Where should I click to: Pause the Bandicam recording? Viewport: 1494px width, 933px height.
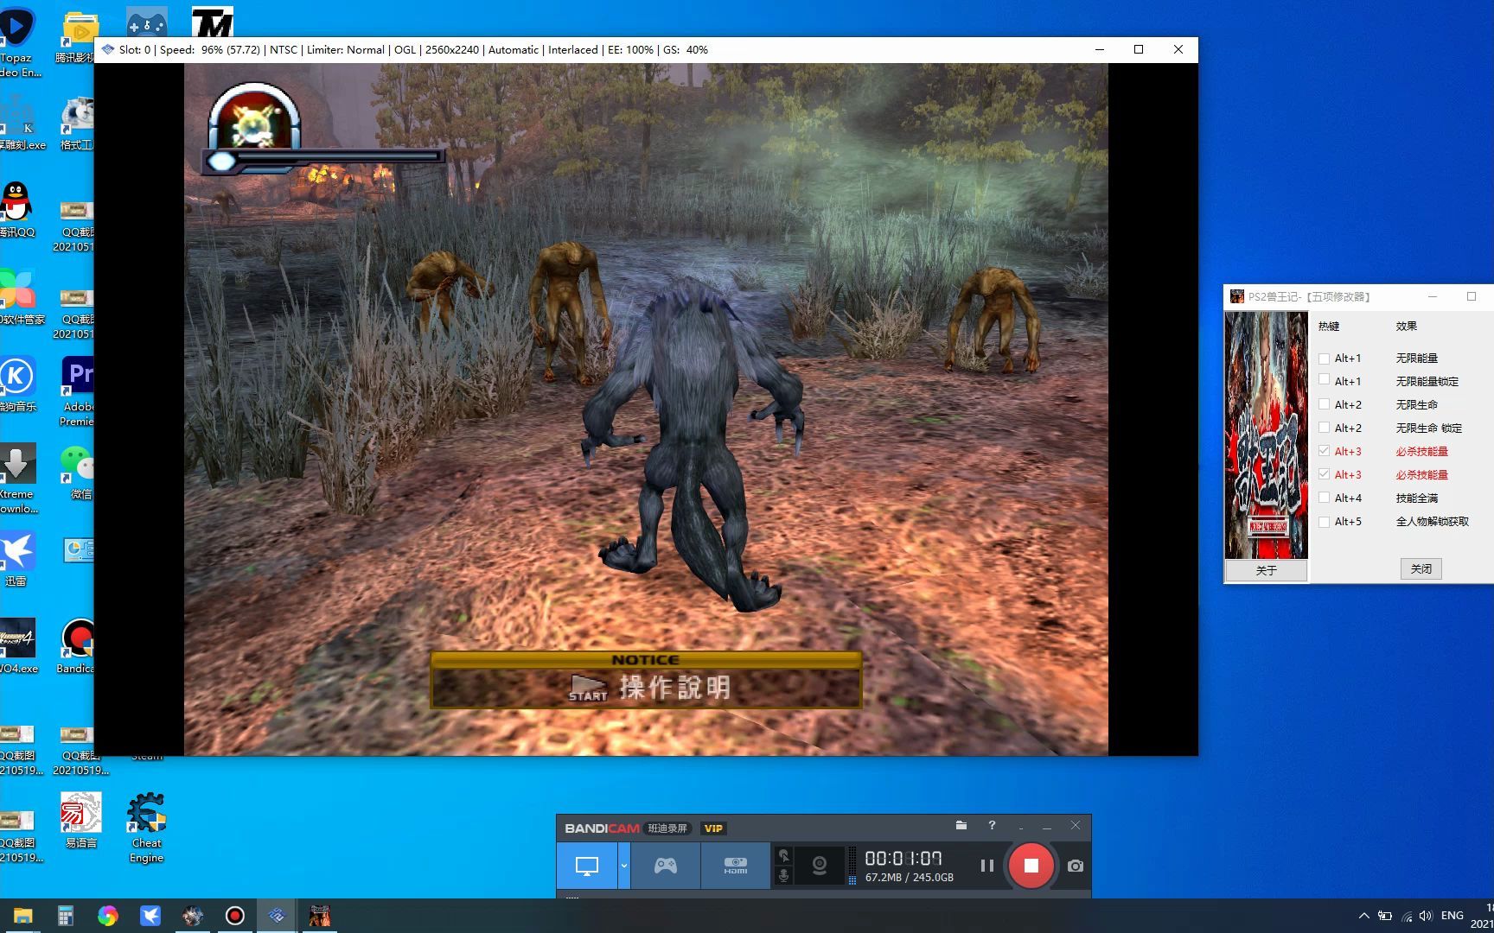coord(986,866)
